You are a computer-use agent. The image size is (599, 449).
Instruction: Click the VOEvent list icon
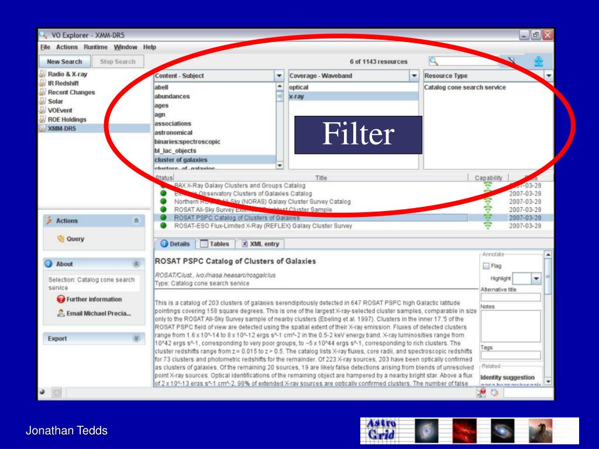tap(42, 110)
